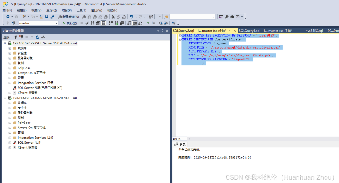This screenshot has height=183, width=339.
Task: Toggle the Object Explorer auto-hide pin
Action: (x=163, y=31)
